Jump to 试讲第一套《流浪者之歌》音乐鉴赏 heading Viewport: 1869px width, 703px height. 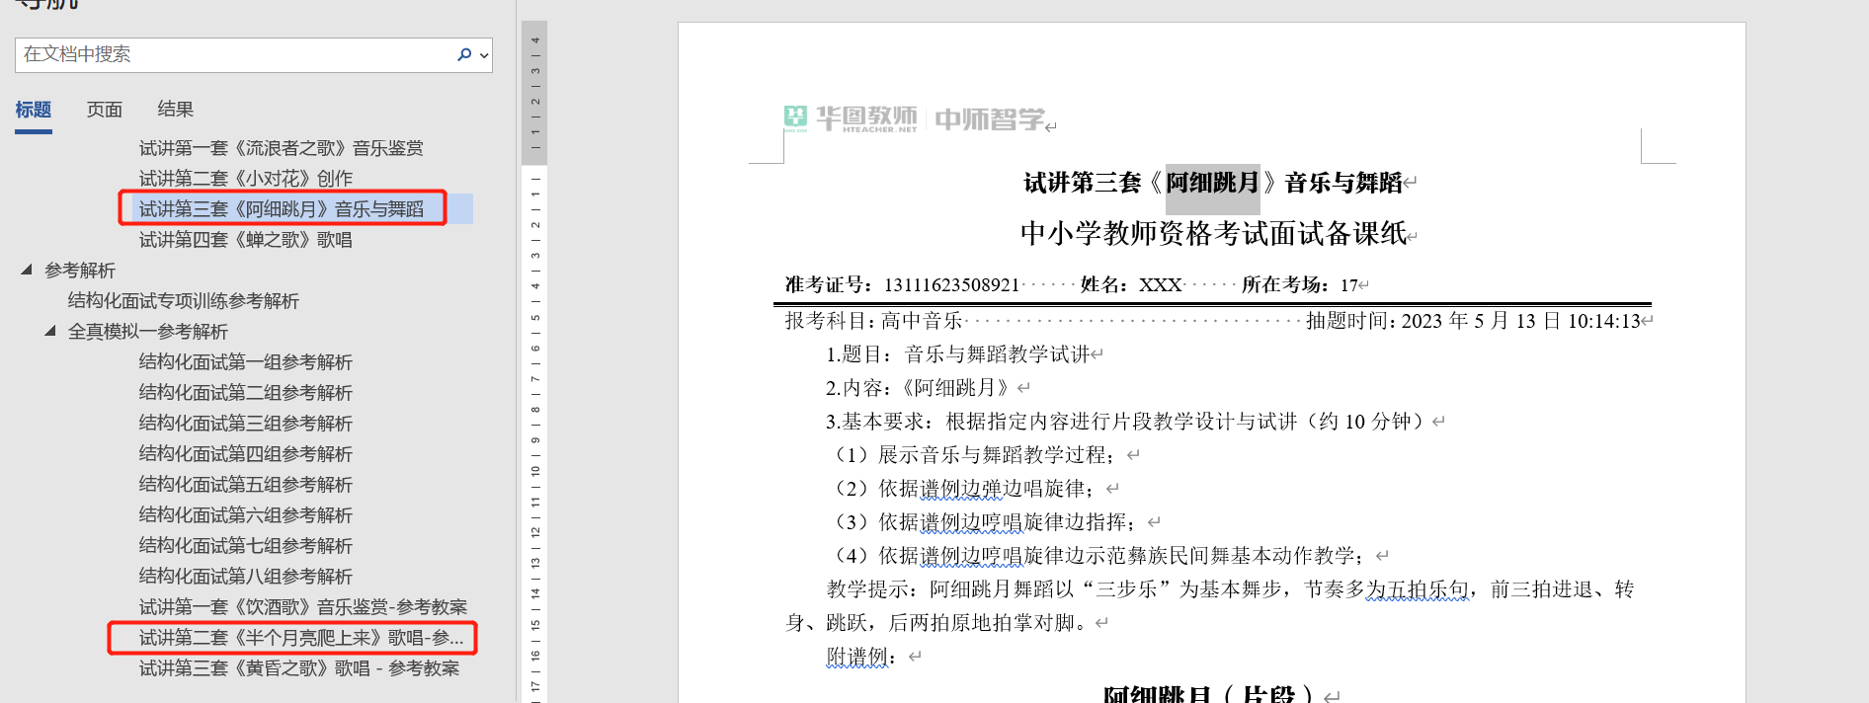coord(281,148)
